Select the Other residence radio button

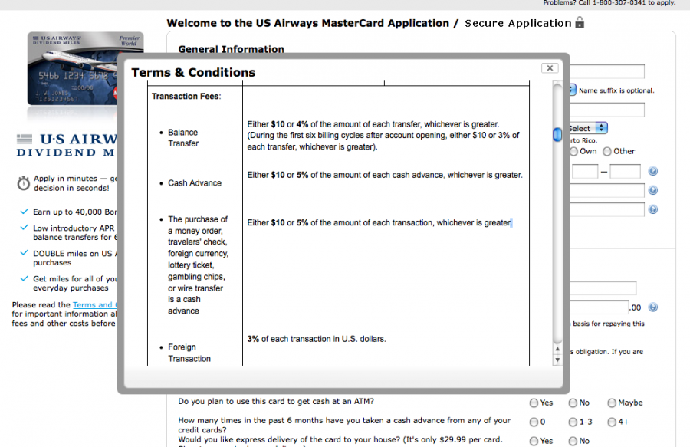(607, 151)
